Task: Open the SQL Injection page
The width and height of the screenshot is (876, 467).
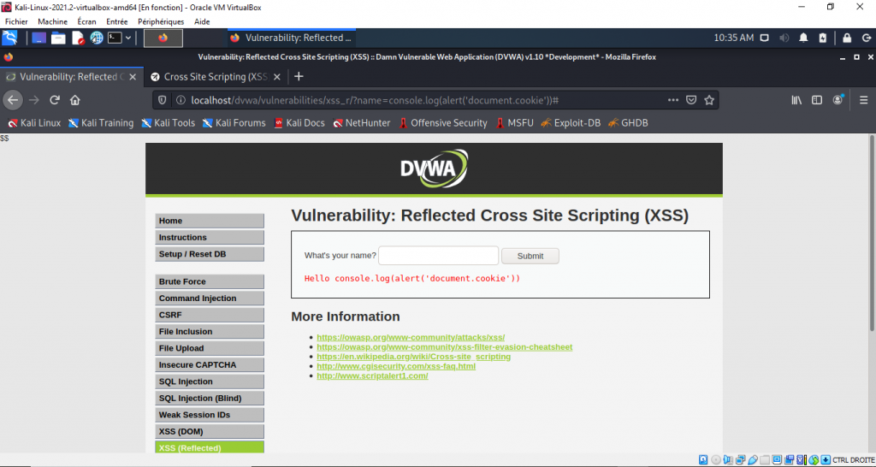Action: [210, 381]
